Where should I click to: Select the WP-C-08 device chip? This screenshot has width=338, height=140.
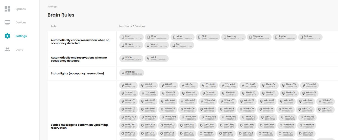click(209, 118)
